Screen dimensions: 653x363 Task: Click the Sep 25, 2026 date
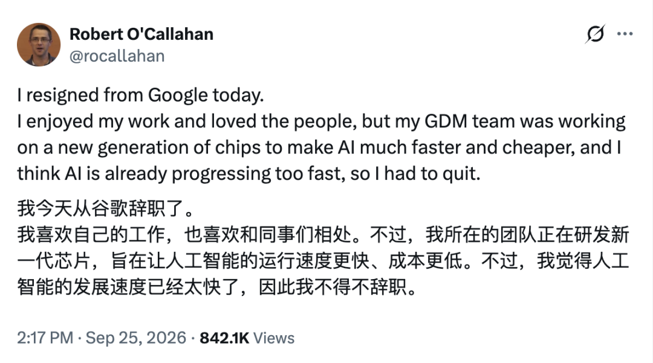pos(136,338)
